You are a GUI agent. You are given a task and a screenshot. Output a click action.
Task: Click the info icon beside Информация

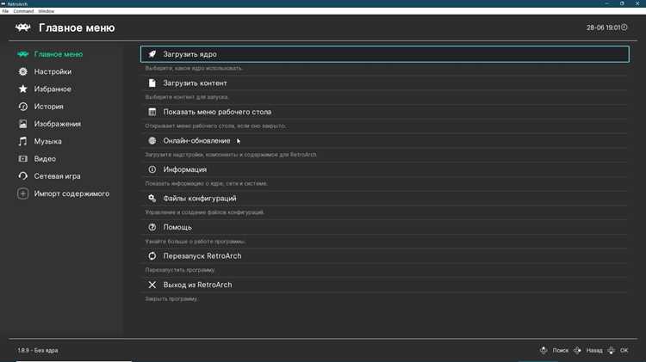(x=152, y=169)
